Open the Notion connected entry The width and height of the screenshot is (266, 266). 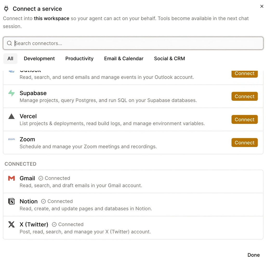133,205
